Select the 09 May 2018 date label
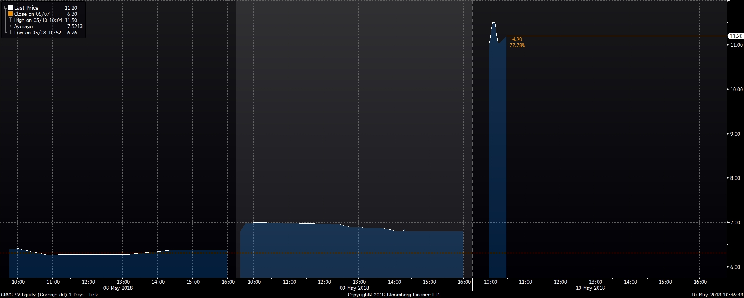 (x=354, y=288)
